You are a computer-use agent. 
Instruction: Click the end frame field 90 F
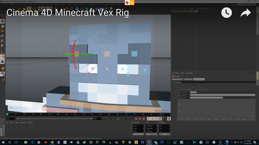[x=98, y=119]
